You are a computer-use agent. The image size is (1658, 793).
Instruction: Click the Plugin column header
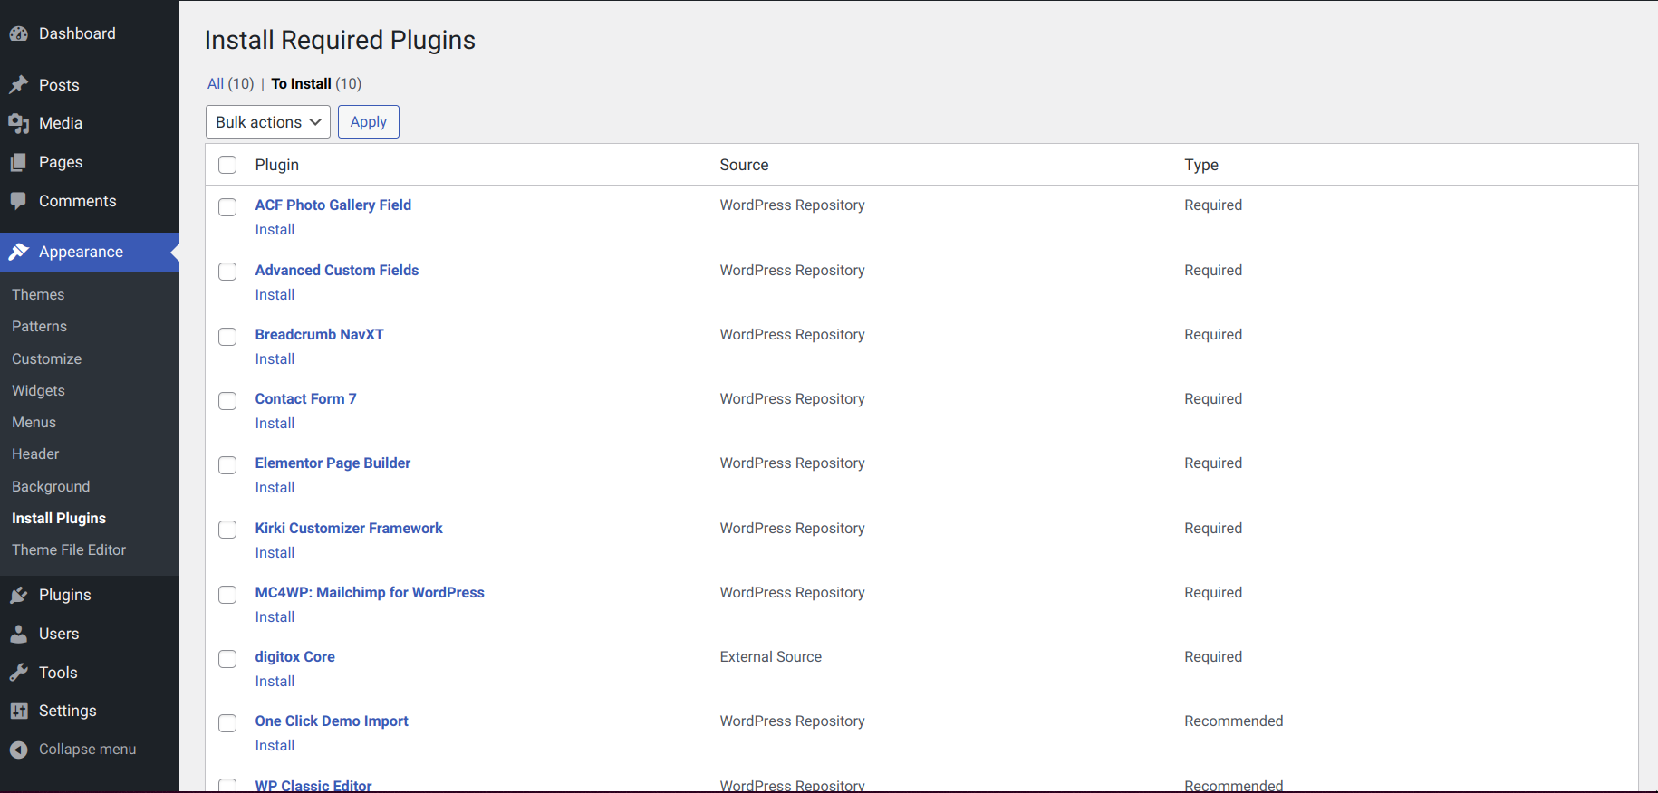pyautogui.click(x=276, y=165)
